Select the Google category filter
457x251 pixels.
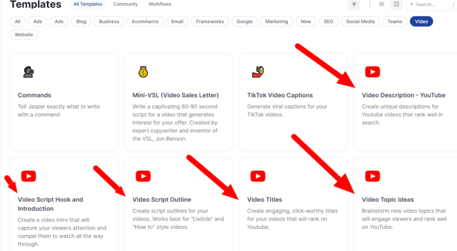245,21
